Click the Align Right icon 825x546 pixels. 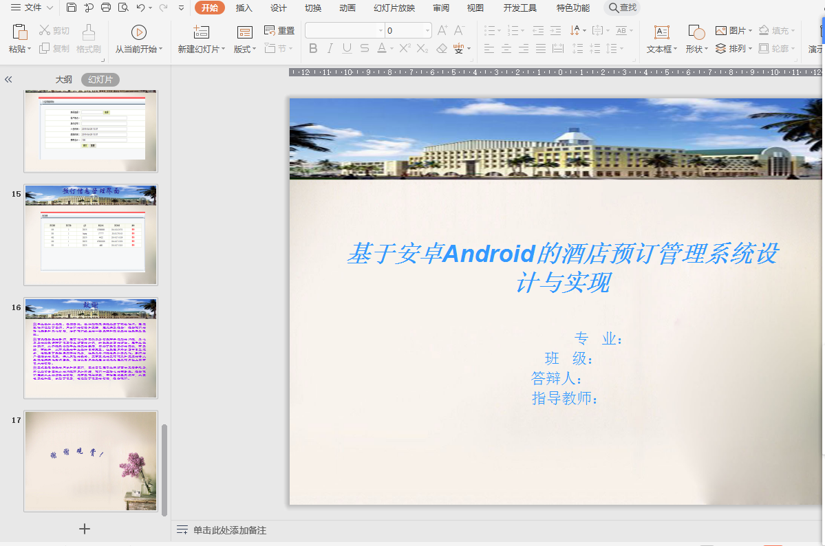coord(524,49)
